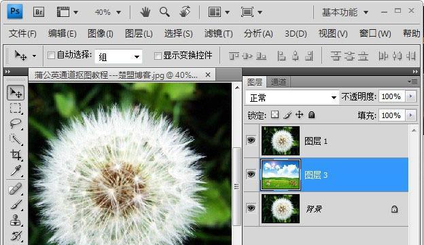Open the 编辑(E) menu
The width and height of the screenshot is (424, 245).
tap(63, 34)
